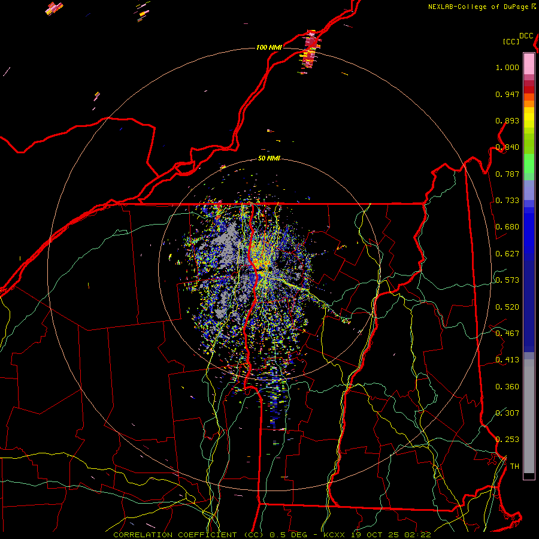Click the TH threshold label

pos(514,467)
